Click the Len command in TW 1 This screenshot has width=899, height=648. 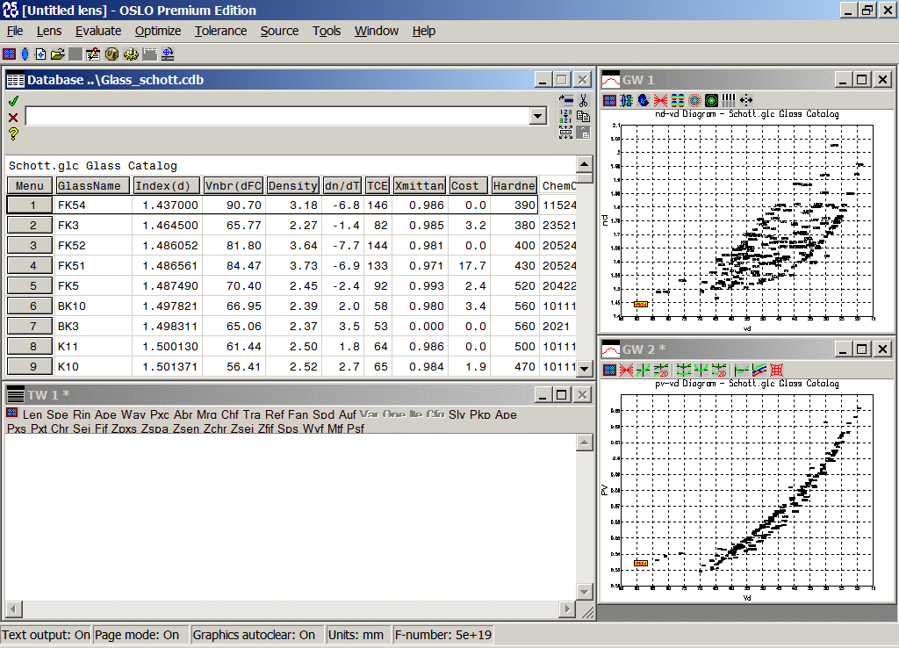pos(32,414)
